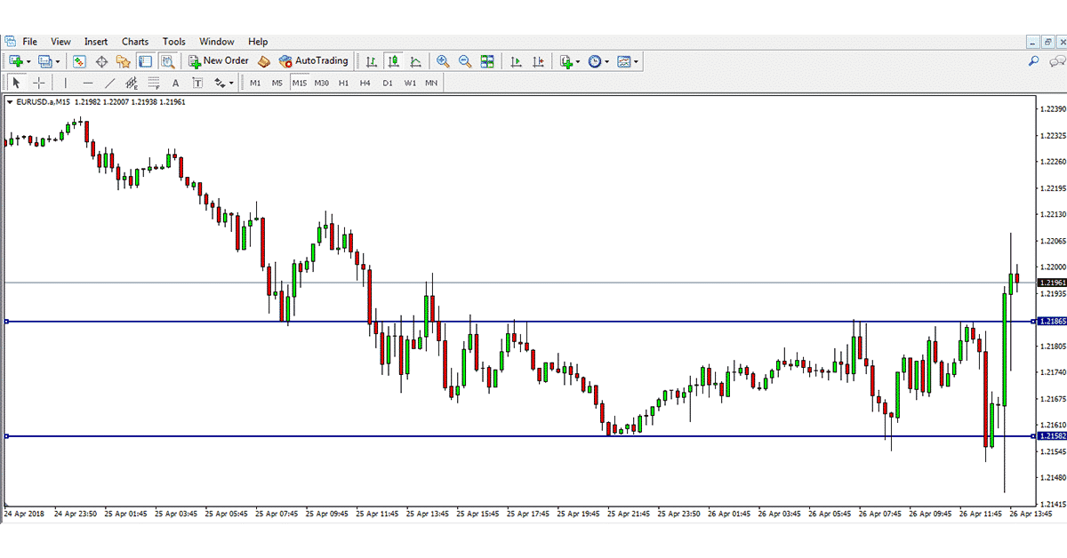Image resolution: width=1067 pixels, height=558 pixels.
Task: Toggle candlestick chart mode
Action: pos(395,60)
